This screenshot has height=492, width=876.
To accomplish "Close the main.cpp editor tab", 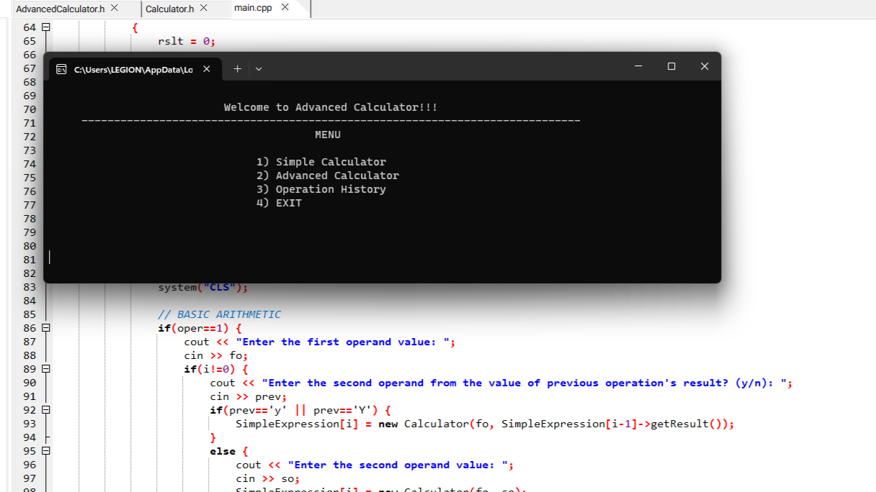I will pyautogui.click(x=284, y=9).
